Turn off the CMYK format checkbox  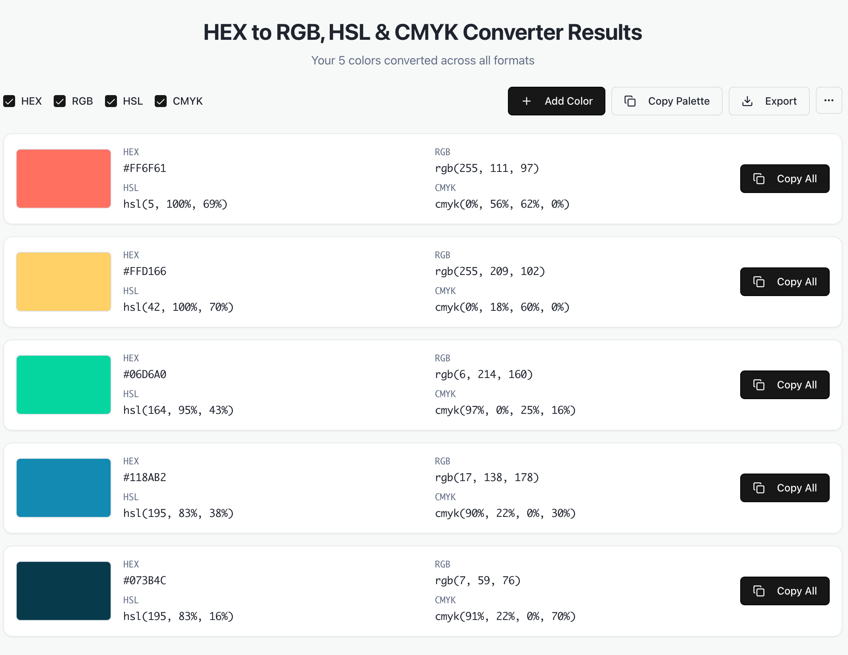[x=161, y=101]
